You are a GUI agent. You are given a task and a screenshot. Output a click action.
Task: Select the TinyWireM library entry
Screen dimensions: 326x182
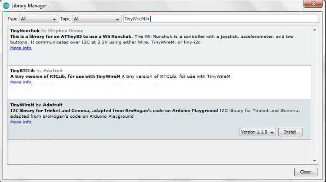click(x=130, y=130)
